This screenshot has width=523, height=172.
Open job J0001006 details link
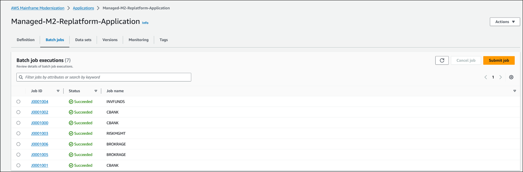point(40,144)
